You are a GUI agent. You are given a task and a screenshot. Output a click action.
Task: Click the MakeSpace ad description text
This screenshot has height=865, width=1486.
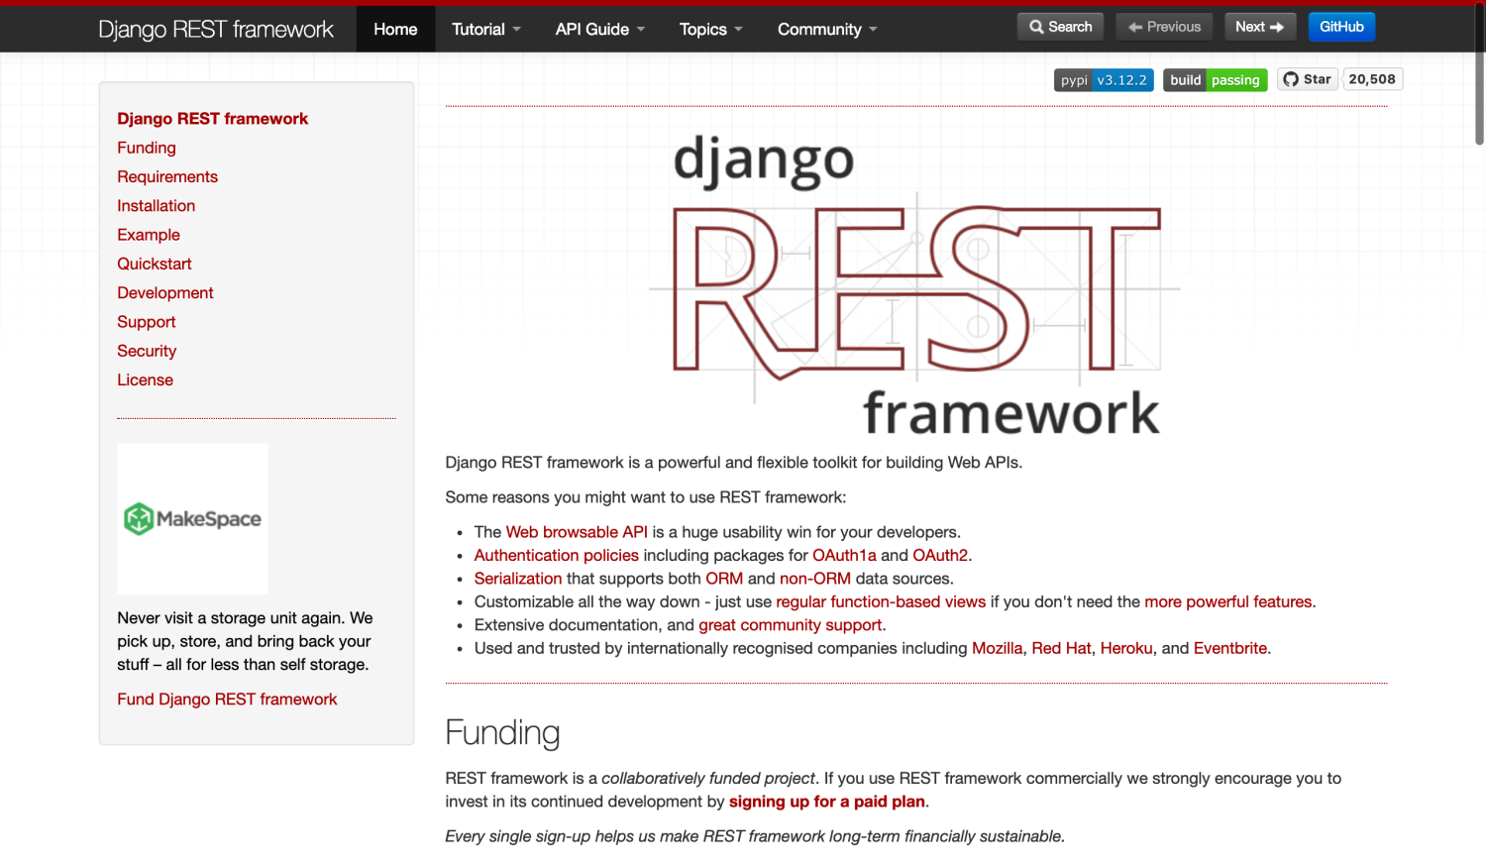246,641
